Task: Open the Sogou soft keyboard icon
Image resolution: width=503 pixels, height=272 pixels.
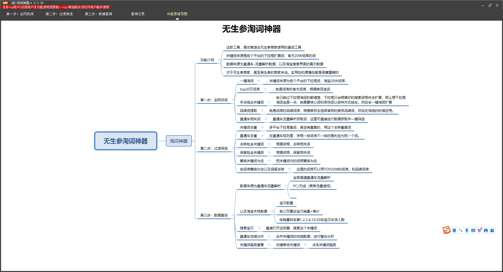Action: click(473, 230)
